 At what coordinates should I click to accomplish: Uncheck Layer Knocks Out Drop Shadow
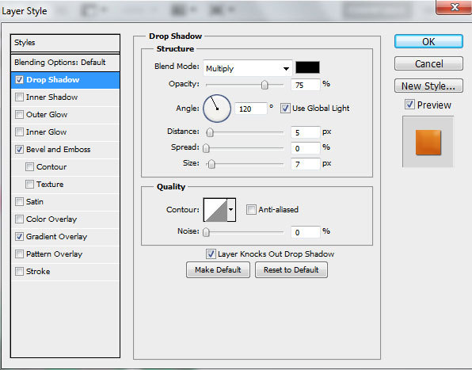pyautogui.click(x=211, y=254)
